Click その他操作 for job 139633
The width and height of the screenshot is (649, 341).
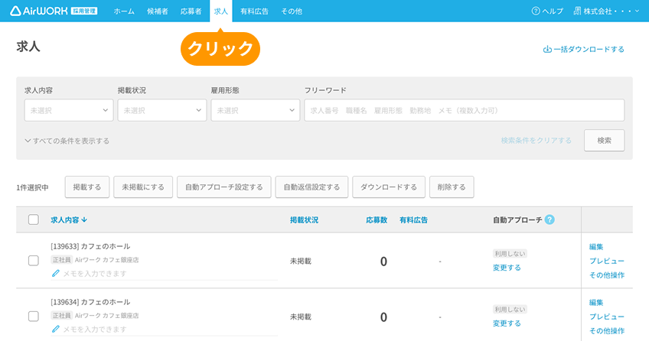[607, 275]
